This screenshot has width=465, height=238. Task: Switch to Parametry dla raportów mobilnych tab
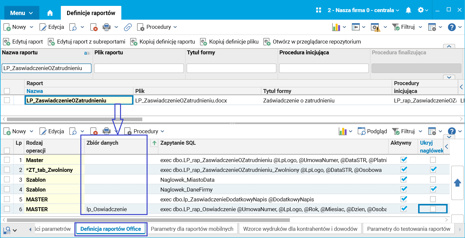coord(192,229)
